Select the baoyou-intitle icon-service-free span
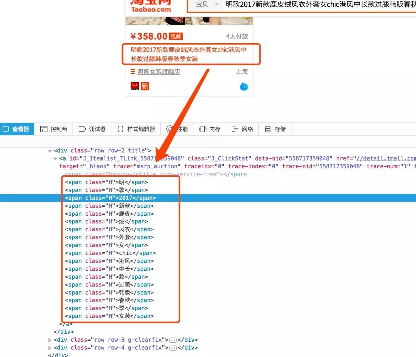The height and width of the screenshot is (357, 416). click(x=156, y=174)
